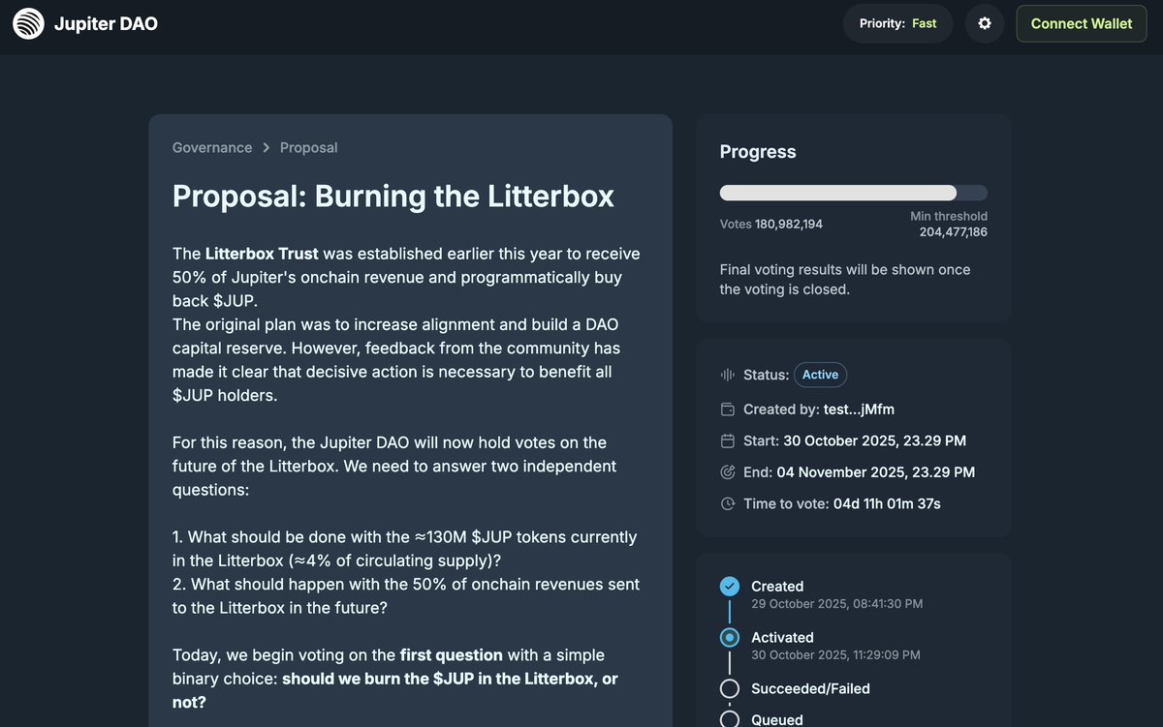Click the Jupiter DAO logo icon
1163x727 pixels.
coord(29,23)
